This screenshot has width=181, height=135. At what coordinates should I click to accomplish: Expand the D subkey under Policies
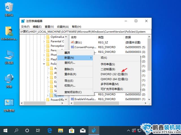coord(48,78)
